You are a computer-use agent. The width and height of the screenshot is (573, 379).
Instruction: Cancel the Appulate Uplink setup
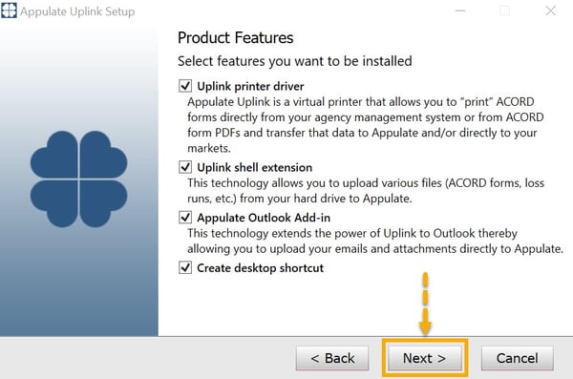coord(517,358)
